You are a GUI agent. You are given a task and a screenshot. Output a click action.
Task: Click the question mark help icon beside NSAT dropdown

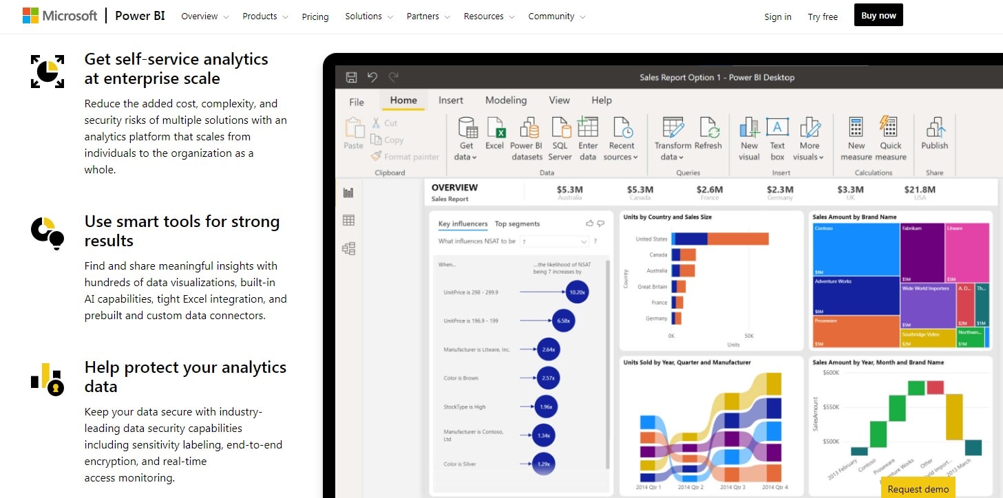(595, 241)
